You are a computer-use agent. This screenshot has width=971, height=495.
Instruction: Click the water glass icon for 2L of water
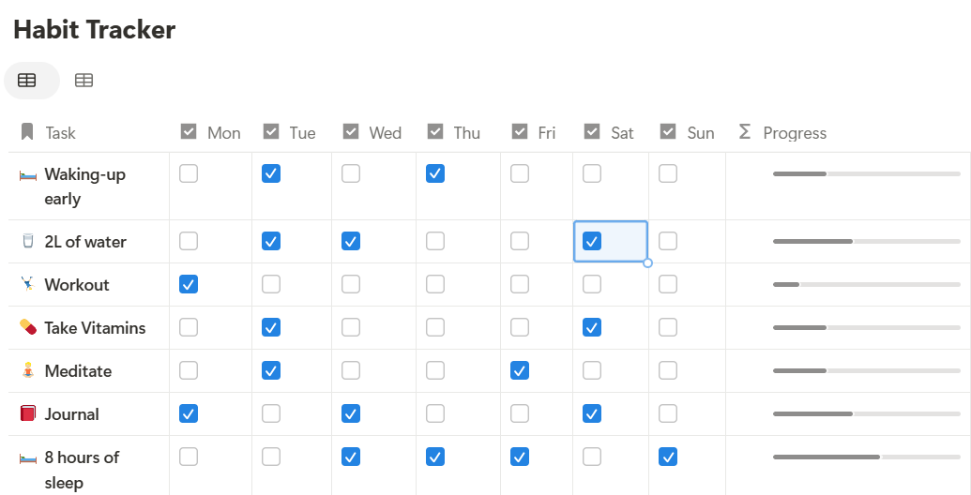click(x=28, y=241)
